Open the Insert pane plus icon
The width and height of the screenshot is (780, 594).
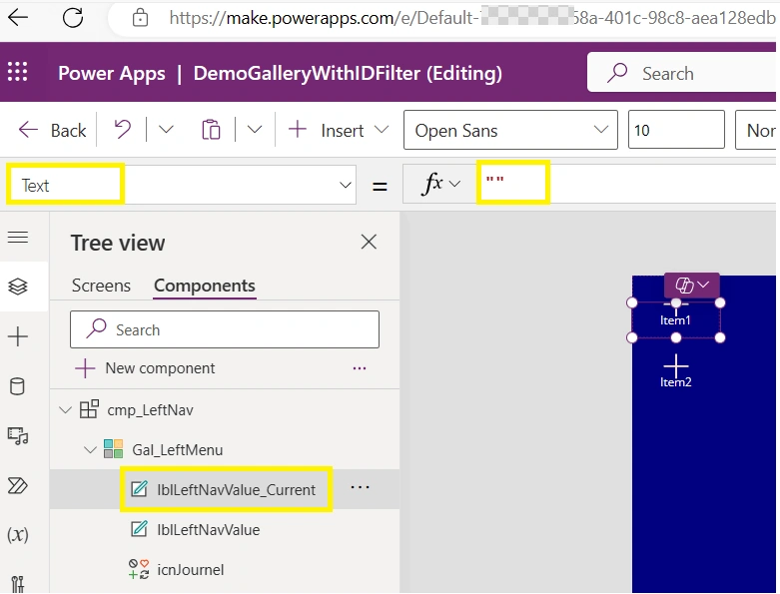pyautogui.click(x=18, y=336)
